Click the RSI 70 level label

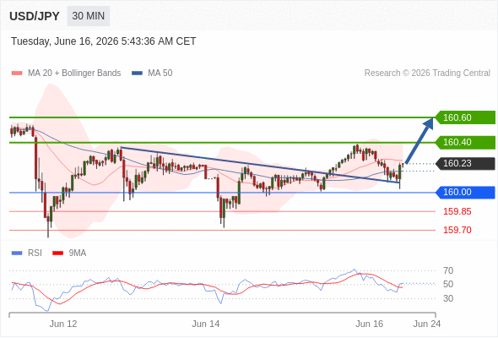pyautogui.click(x=448, y=271)
